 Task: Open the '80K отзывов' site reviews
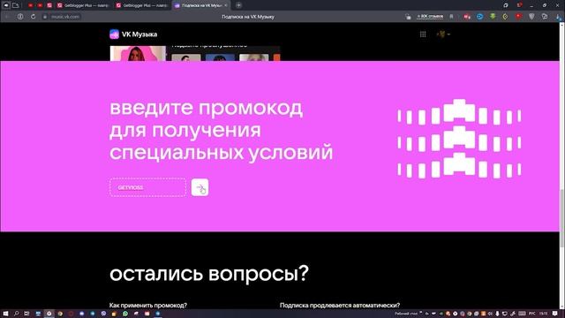pos(430,17)
